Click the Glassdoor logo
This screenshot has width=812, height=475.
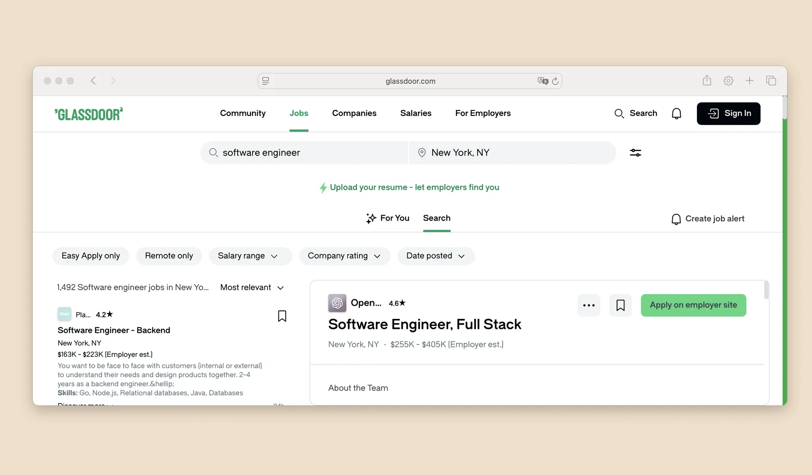tap(88, 114)
